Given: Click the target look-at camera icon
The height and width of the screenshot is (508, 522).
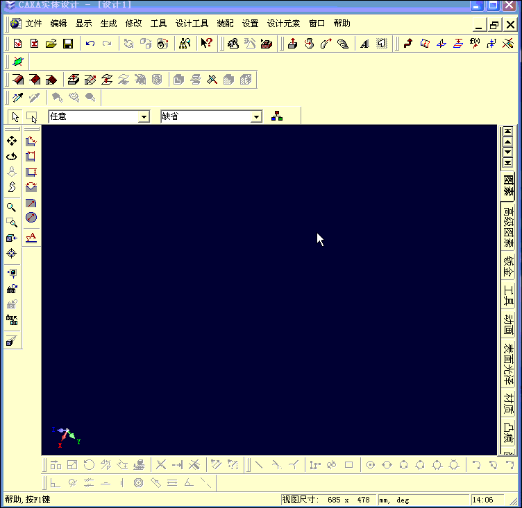Looking at the screenshot, I should pyautogui.click(x=12, y=254).
